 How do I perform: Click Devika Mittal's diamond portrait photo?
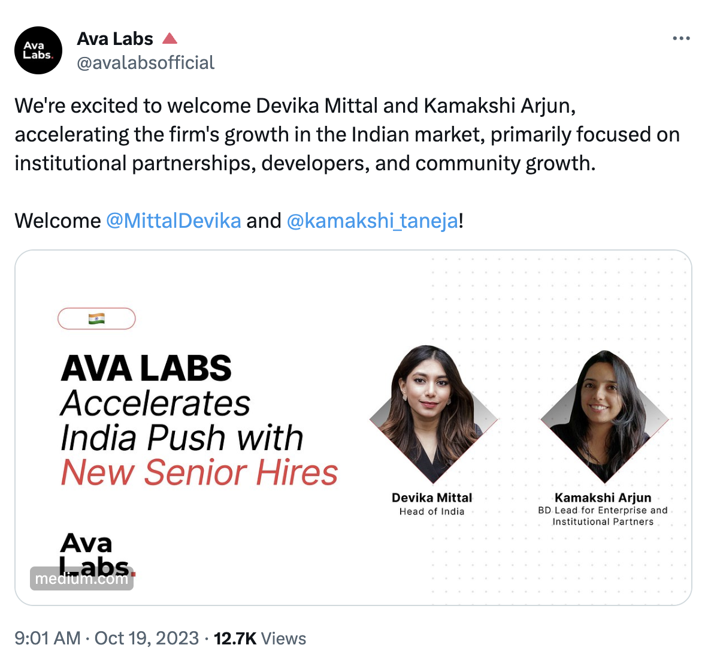pos(433,414)
